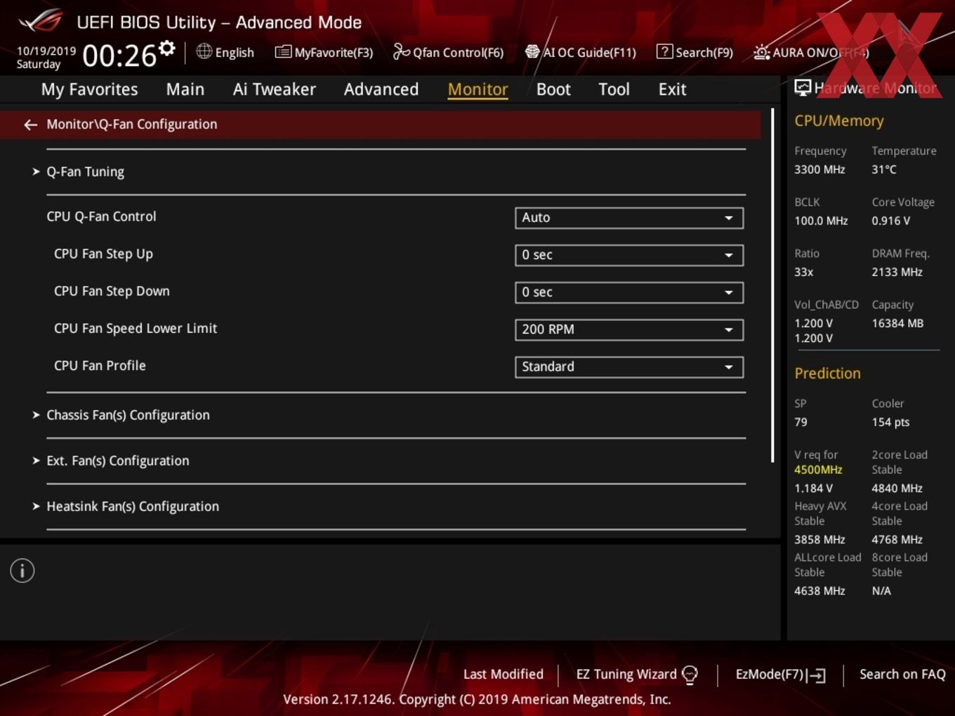Click the EzMode exit arrow icon

point(816,675)
